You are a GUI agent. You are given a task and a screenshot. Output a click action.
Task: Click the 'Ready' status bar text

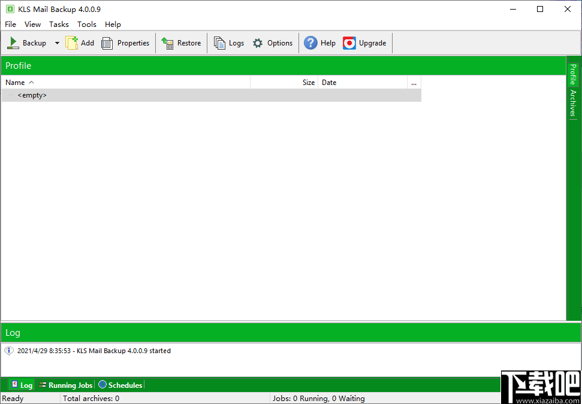13,399
